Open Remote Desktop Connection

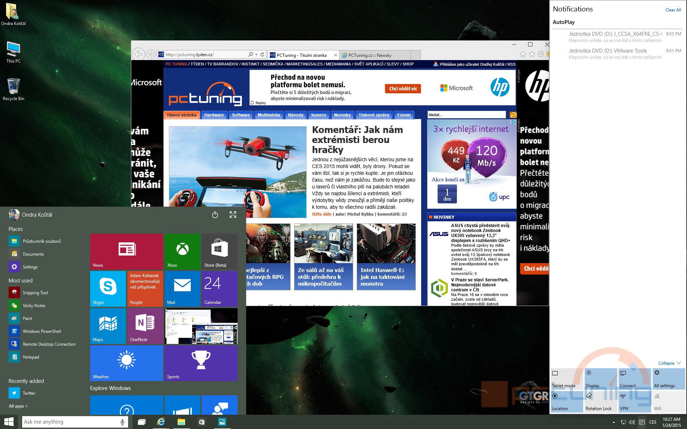(x=45, y=344)
